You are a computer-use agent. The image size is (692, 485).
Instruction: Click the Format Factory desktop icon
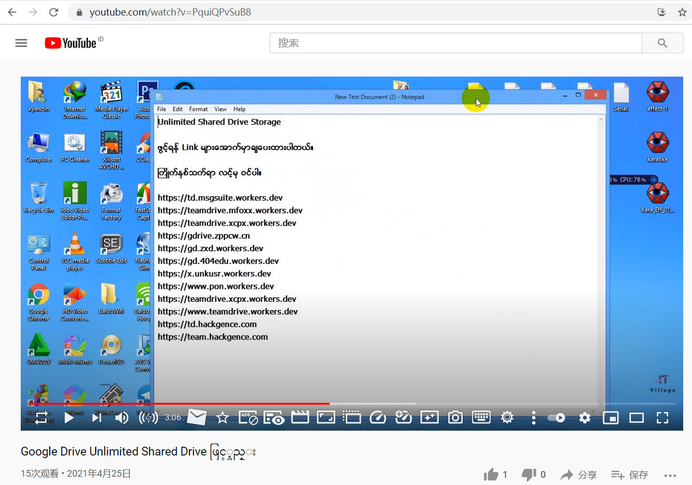click(111, 202)
